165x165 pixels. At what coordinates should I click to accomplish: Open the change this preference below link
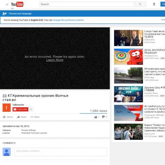68,20
